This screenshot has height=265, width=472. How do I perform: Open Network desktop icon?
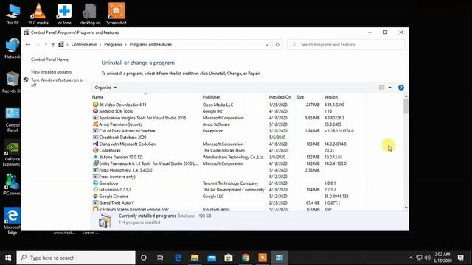(13, 48)
